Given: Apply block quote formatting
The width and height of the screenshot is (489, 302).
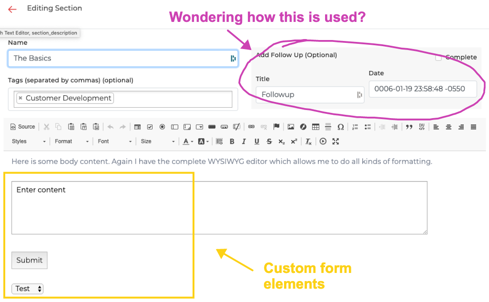Looking at the screenshot, I should tap(409, 127).
